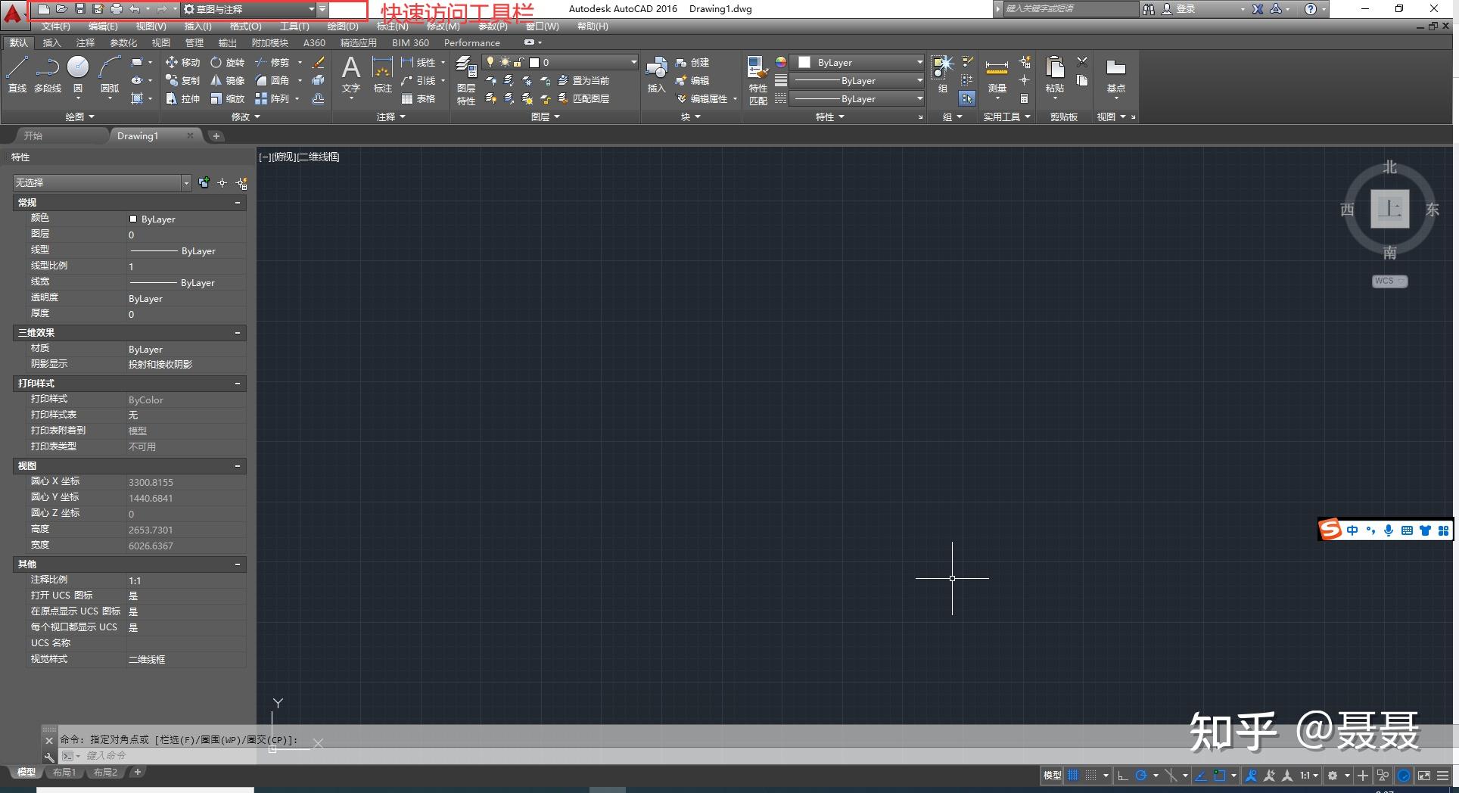Open the Format (格式) menu
Image resolution: width=1459 pixels, height=793 pixels.
pyautogui.click(x=245, y=26)
